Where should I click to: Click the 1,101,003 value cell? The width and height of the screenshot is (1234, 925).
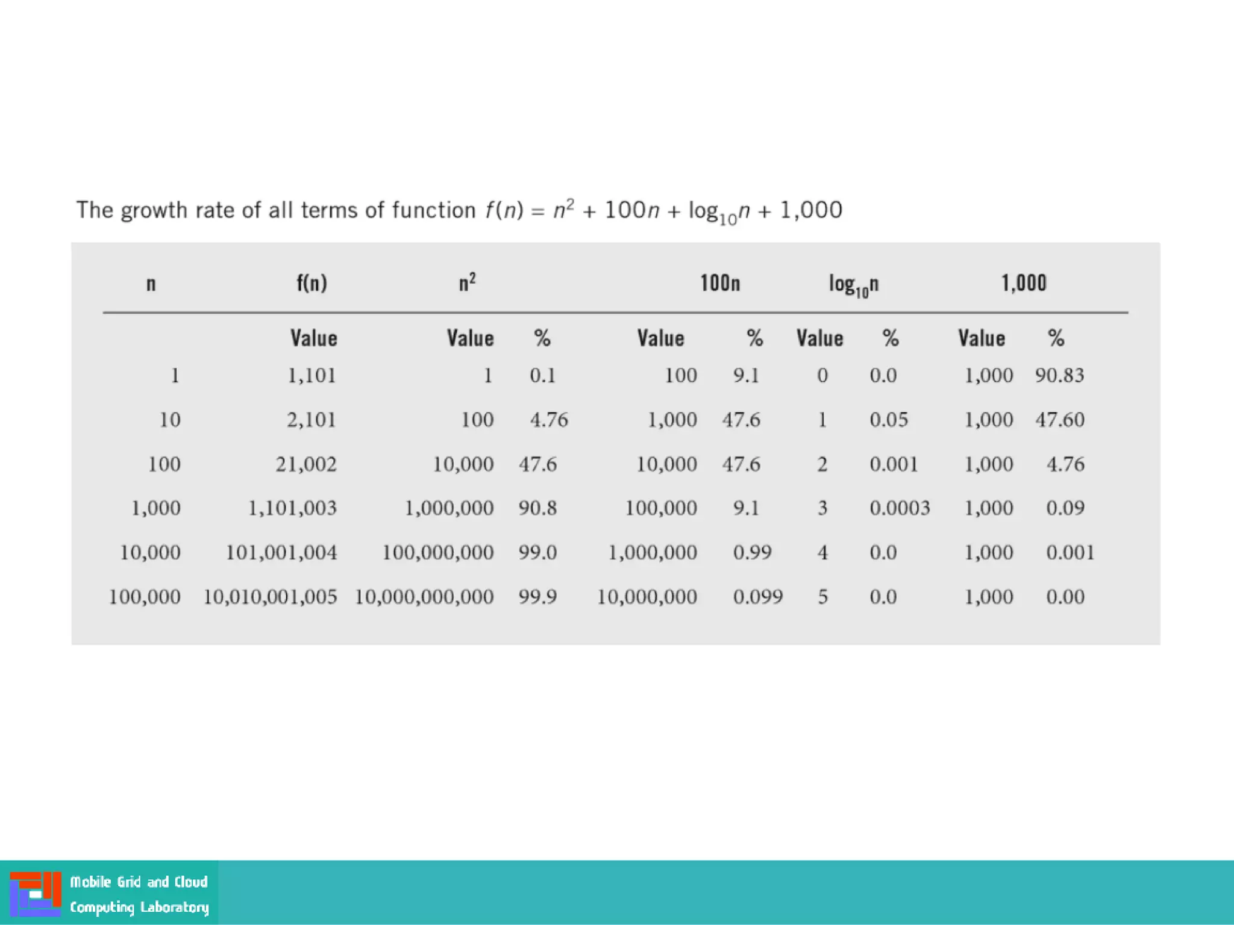(x=292, y=508)
